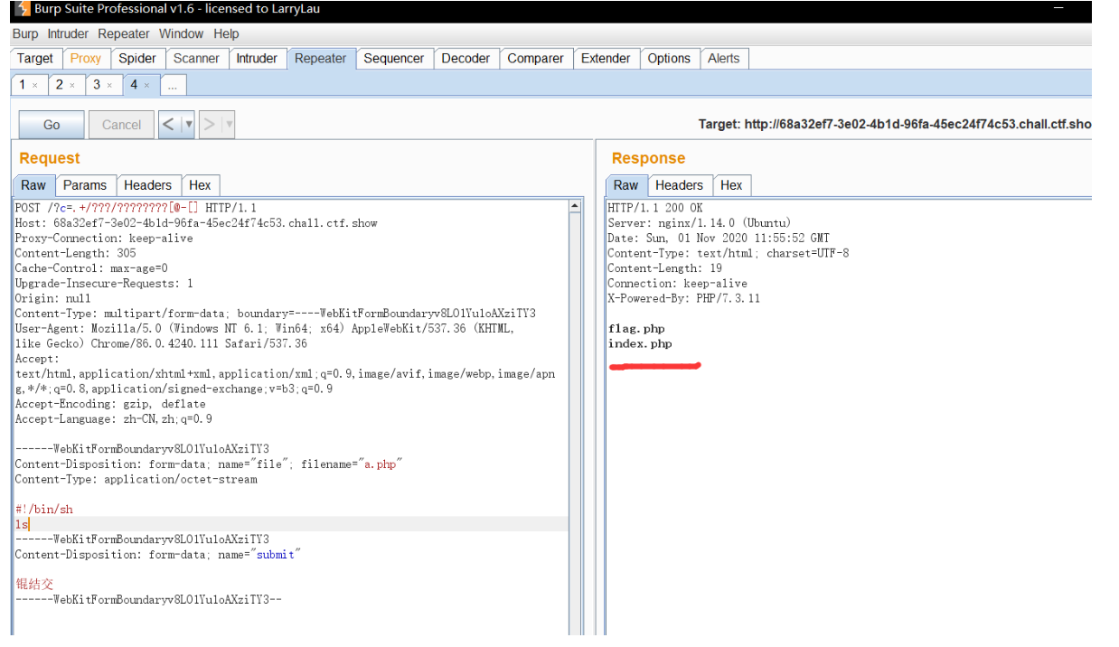Click index.php in the response body

[x=640, y=344]
